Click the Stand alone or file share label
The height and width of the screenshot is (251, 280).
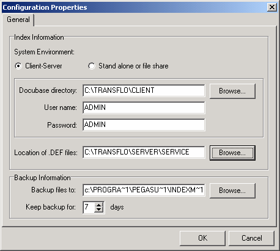[133, 66]
